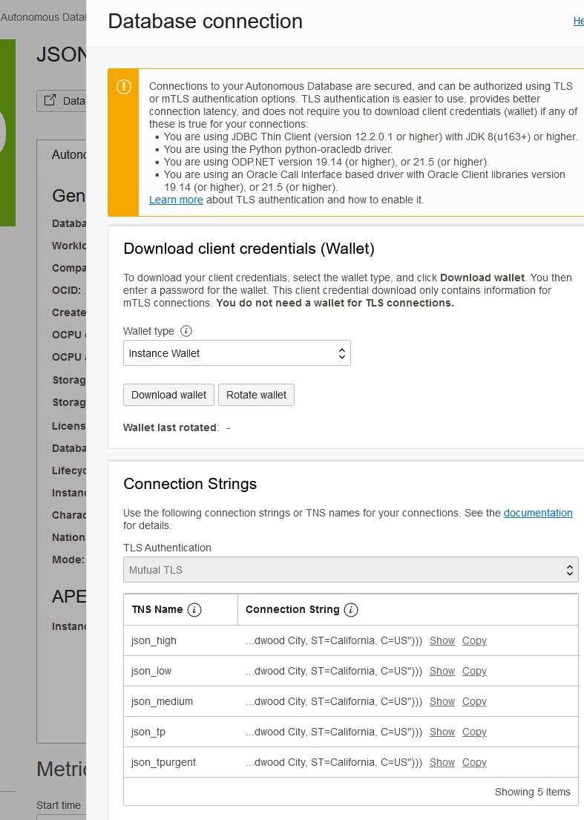The height and width of the screenshot is (820, 584).
Task: Show the json_low connection string
Action: (442, 671)
